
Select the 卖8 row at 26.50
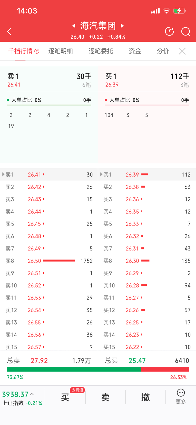tap(49, 261)
